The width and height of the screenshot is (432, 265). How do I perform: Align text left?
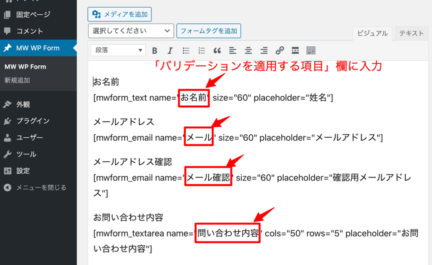coord(232,51)
